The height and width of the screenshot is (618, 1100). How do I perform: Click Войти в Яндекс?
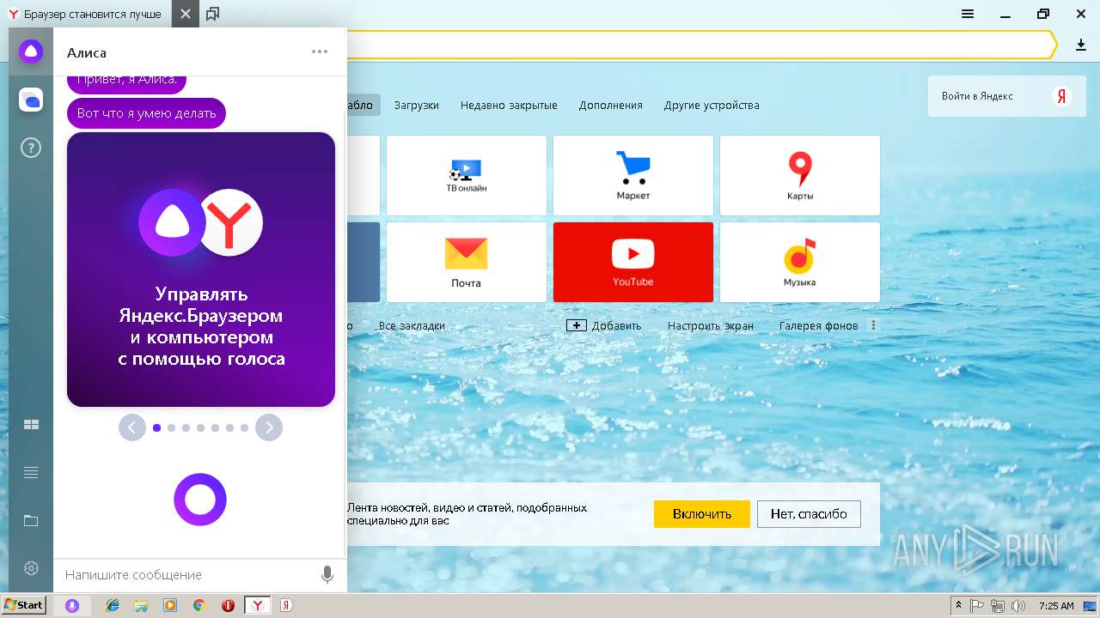977,96
